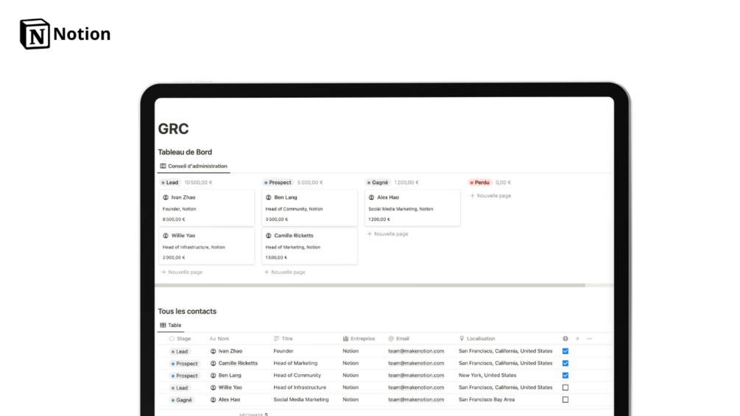Add a new table property with plus icon

click(577, 339)
